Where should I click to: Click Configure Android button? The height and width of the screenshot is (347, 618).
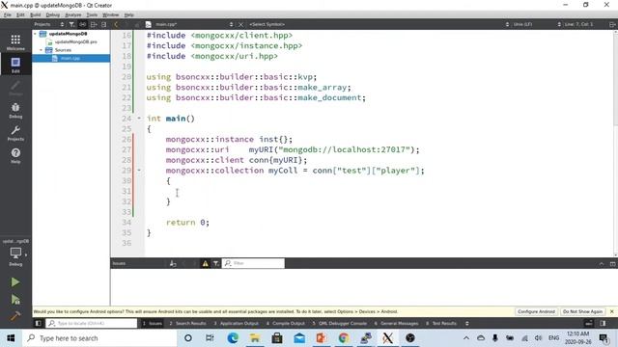point(536,311)
